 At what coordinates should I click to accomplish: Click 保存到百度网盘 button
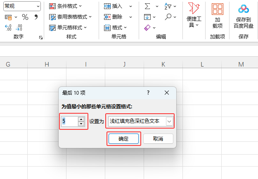tap(244, 16)
